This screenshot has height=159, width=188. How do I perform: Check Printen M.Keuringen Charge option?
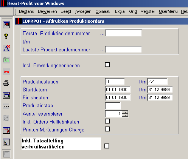pos(107,129)
